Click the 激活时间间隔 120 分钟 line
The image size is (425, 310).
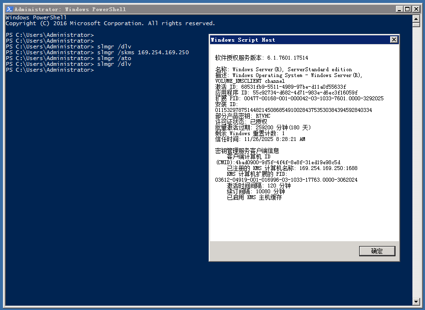(258, 186)
